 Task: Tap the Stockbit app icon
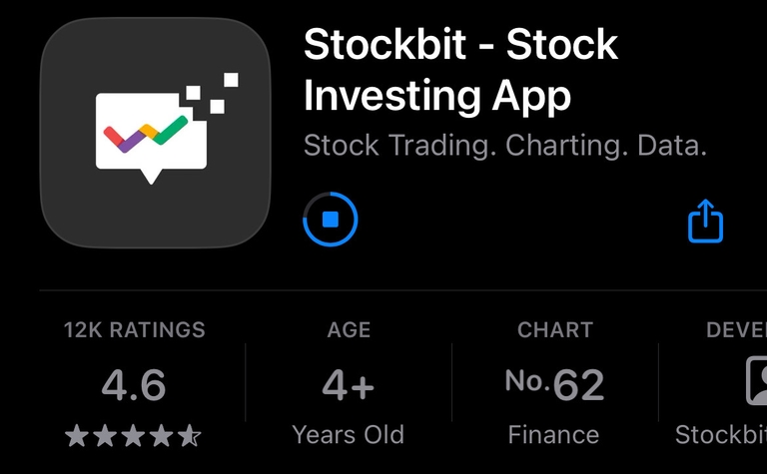(x=155, y=133)
